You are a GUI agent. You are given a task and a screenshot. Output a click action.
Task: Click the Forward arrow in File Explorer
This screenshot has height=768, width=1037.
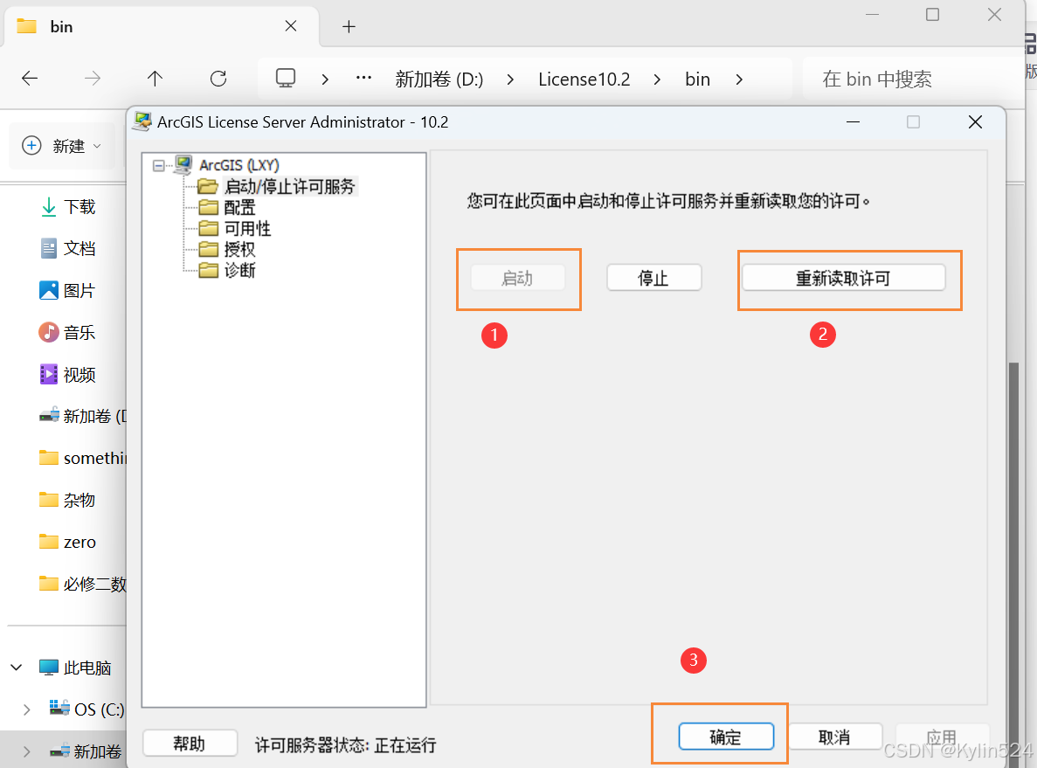93,79
